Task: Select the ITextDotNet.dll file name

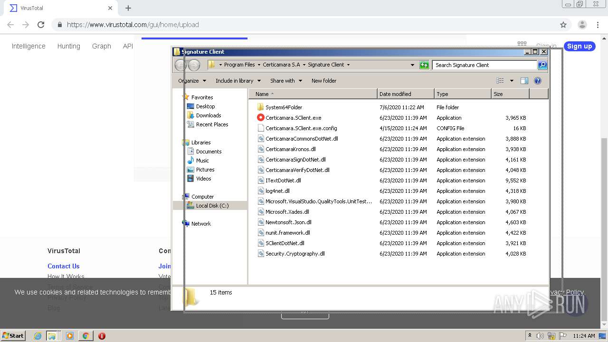Action: [283, 180]
